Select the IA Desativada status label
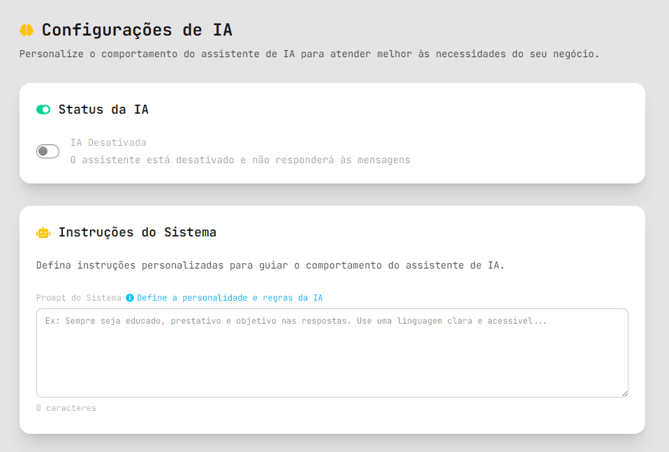Viewport: 669px width, 452px height. coord(108,142)
